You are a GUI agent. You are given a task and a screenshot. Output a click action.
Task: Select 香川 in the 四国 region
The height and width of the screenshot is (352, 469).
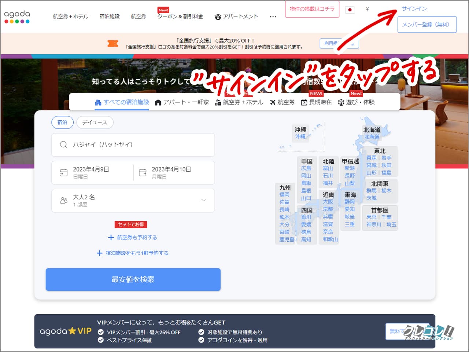pyautogui.click(x=306, y=217)
